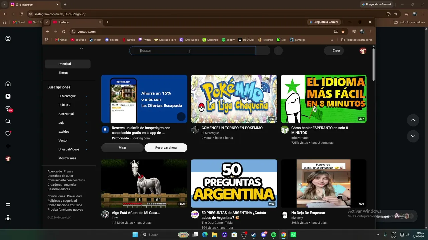Open the Windows Start menu
This screenshot has width=428, height=240.
[x=135, y=235]
